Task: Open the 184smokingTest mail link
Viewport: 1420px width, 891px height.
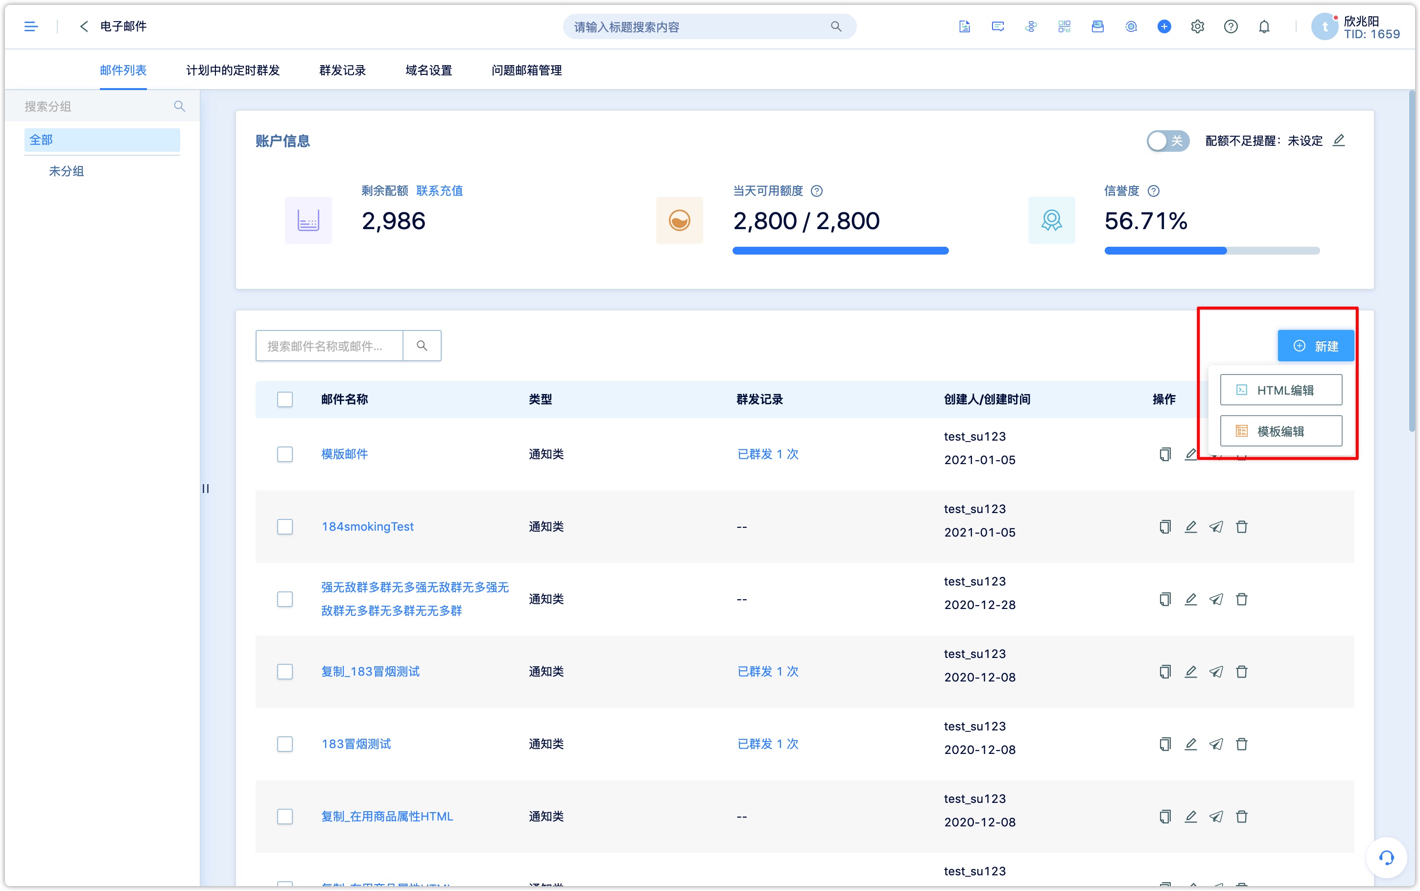Action: point(368,527)
